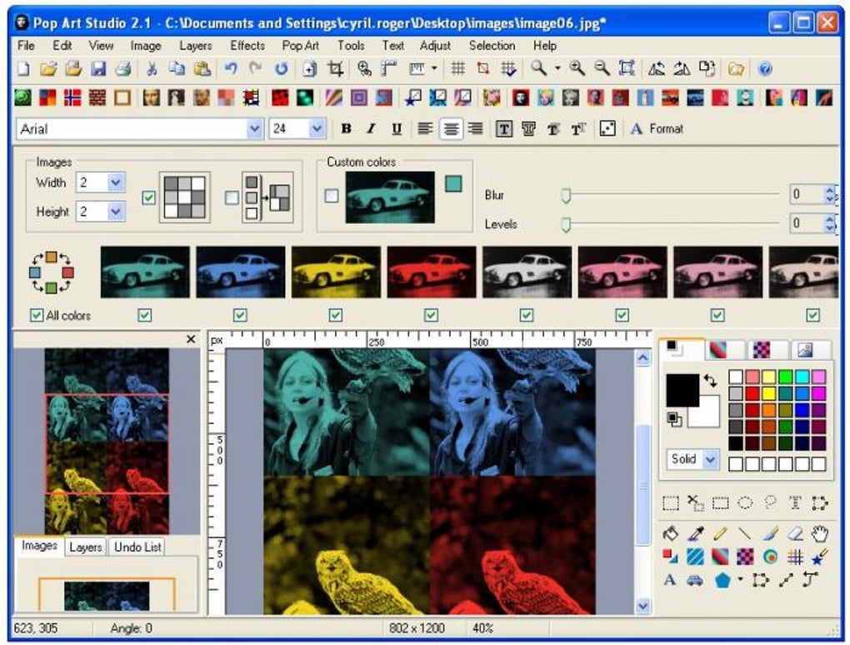Select the Hand pan tool
The width and height of the screenshot is (850, 645).
click(820, 534)
